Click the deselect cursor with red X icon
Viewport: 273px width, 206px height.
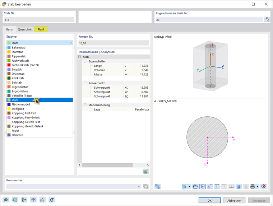tap(42, 200)
